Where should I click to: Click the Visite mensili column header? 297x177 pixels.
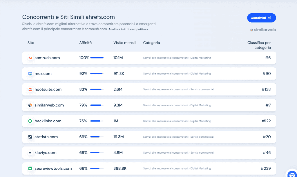coord(125,43)
